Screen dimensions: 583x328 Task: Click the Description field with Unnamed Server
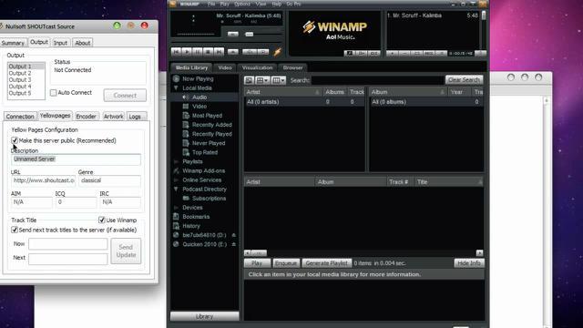click(x=76, y=159)
